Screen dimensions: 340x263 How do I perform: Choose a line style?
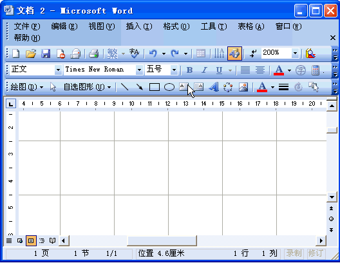click(x=283, y=87)
